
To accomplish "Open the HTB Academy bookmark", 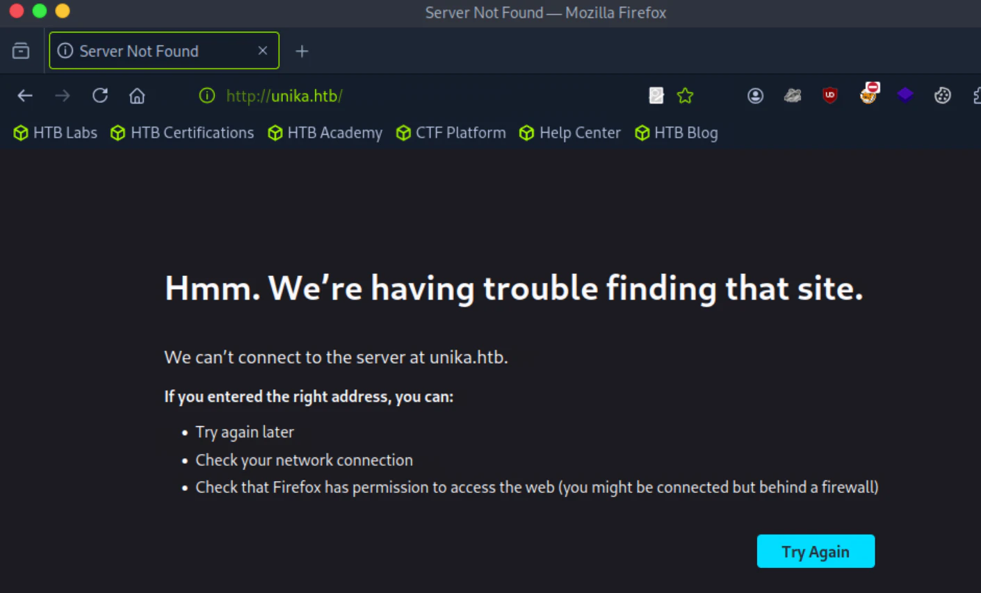I will [325, 133].
